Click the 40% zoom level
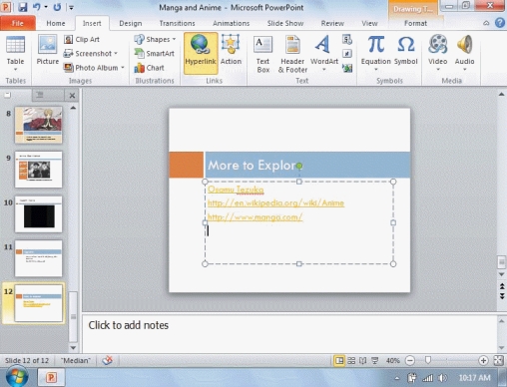 click(x=392, y=360)
